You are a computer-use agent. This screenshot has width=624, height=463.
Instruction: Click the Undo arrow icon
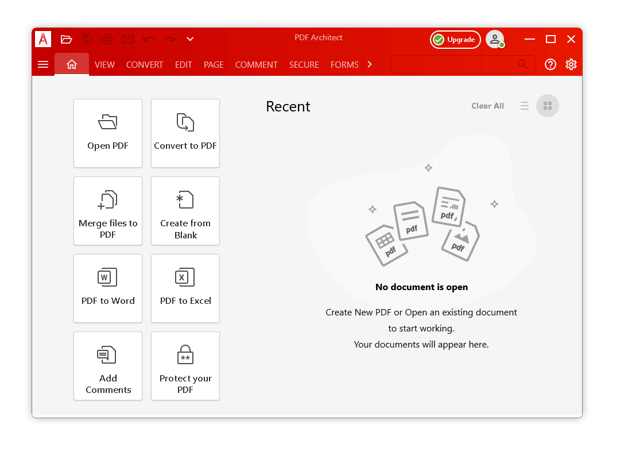pos(148,40)
